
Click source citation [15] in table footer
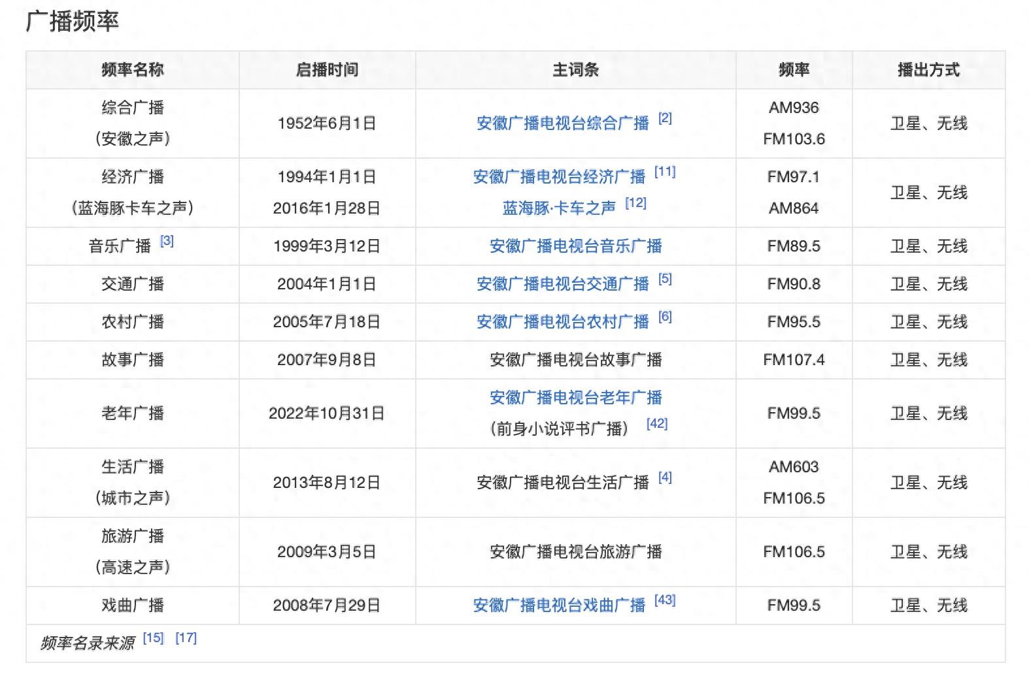click(x=153, y=638)
